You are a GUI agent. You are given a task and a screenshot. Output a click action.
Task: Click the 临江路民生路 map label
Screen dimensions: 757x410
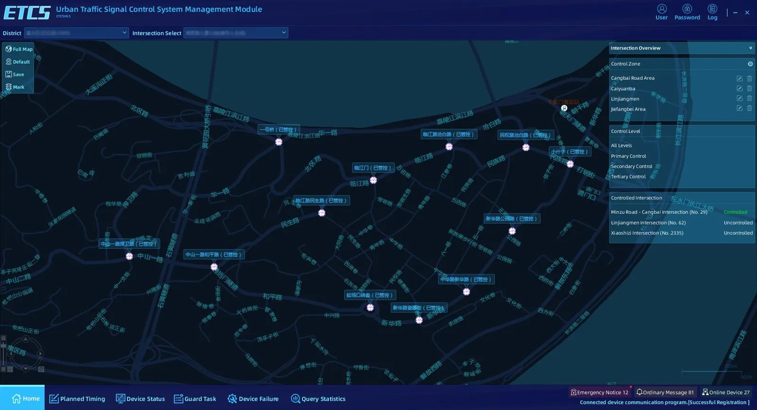322,201
